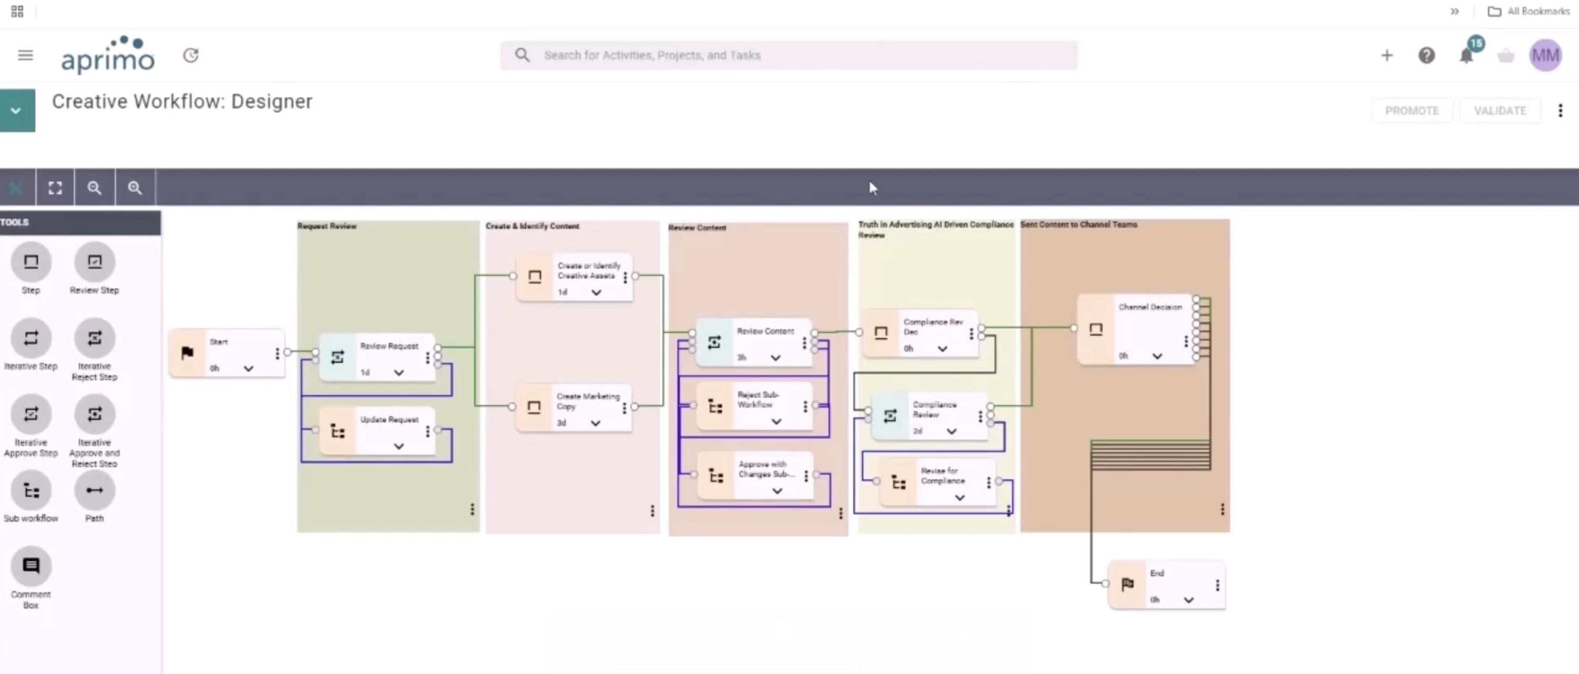
Task: Open the help question mark icon
Action: point(1426,56)
